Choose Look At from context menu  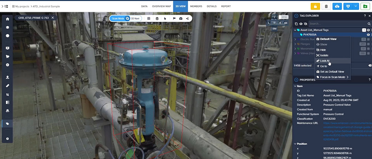333,61
